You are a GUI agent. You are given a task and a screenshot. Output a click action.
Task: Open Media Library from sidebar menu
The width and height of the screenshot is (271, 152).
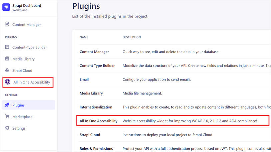[x=23, y=59]
